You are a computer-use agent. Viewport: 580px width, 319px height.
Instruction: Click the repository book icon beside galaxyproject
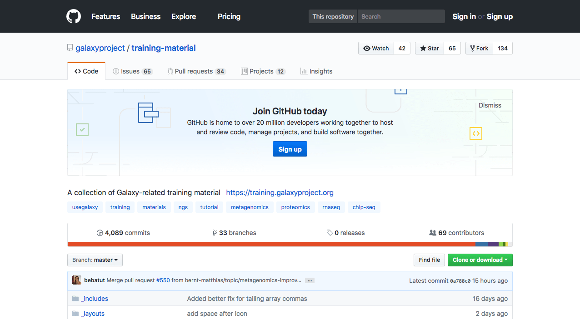(70, 47)
